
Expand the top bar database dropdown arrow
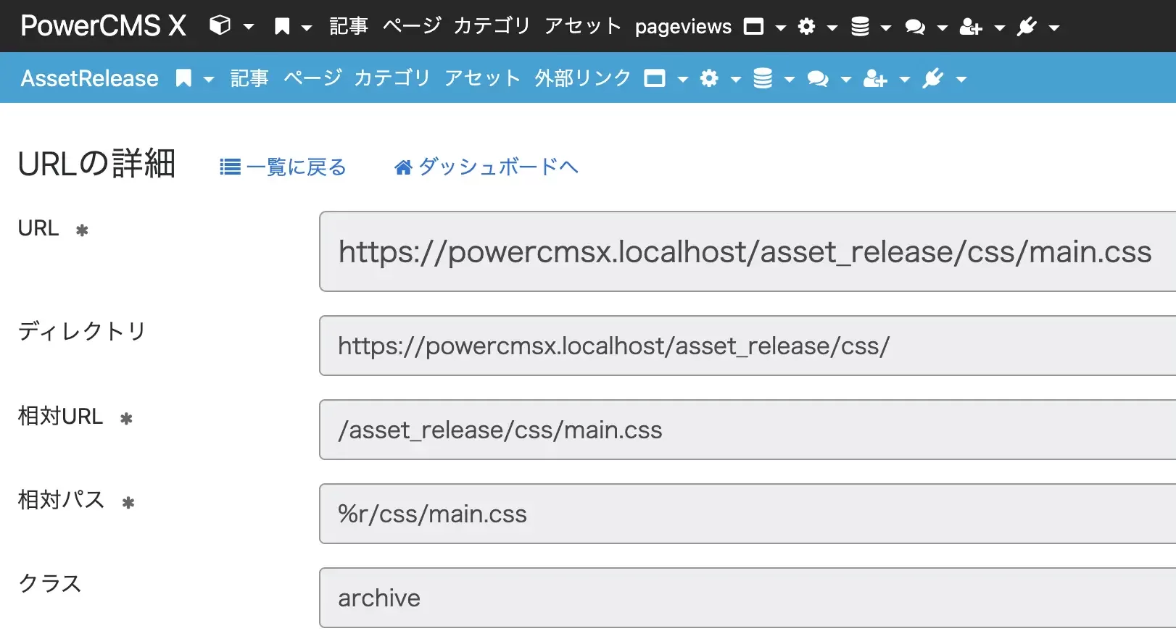click(x=886, y=28)
